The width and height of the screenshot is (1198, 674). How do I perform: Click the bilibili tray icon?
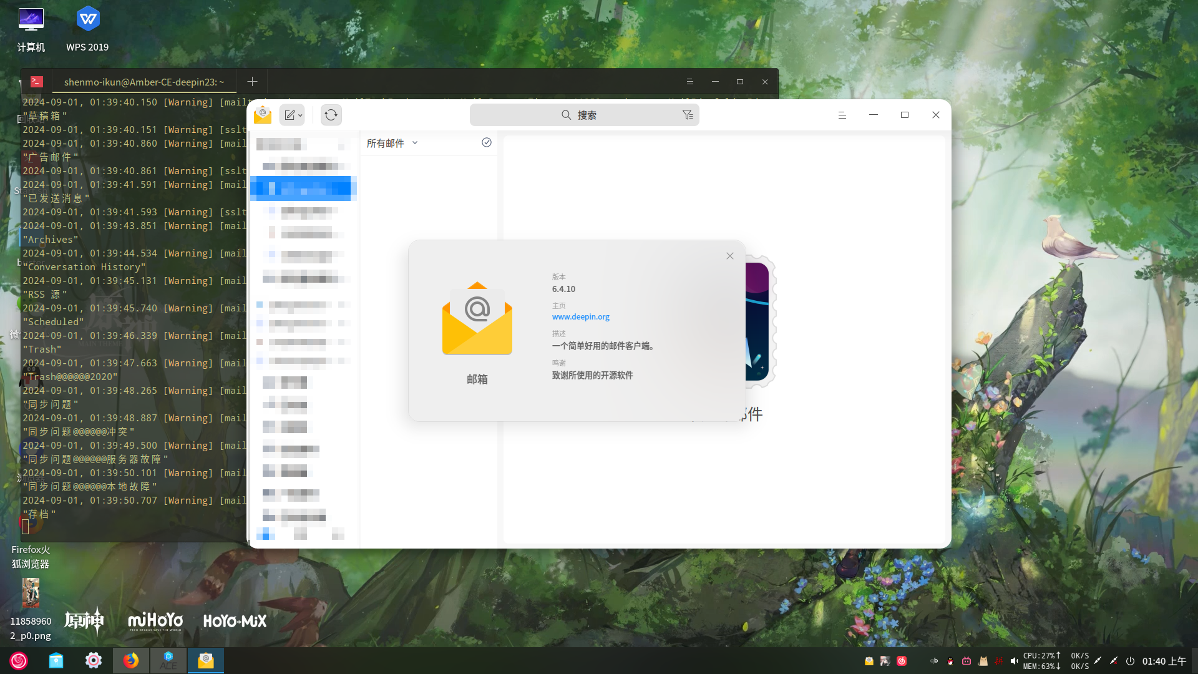coord(967,661)
